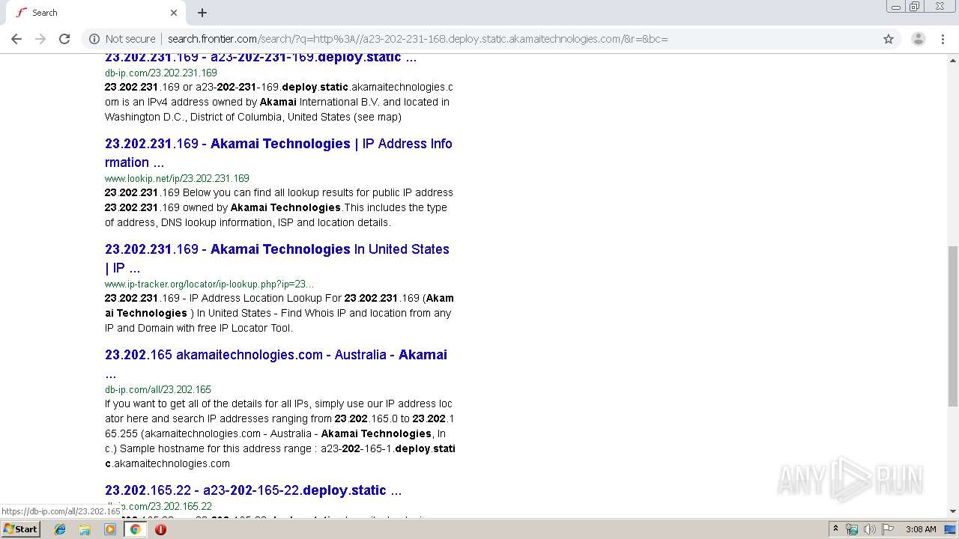Image resolution: width=959 pixels, height=539 pixels.
Task: Open the 3:08 AM system clock
Action: (921, 529)
